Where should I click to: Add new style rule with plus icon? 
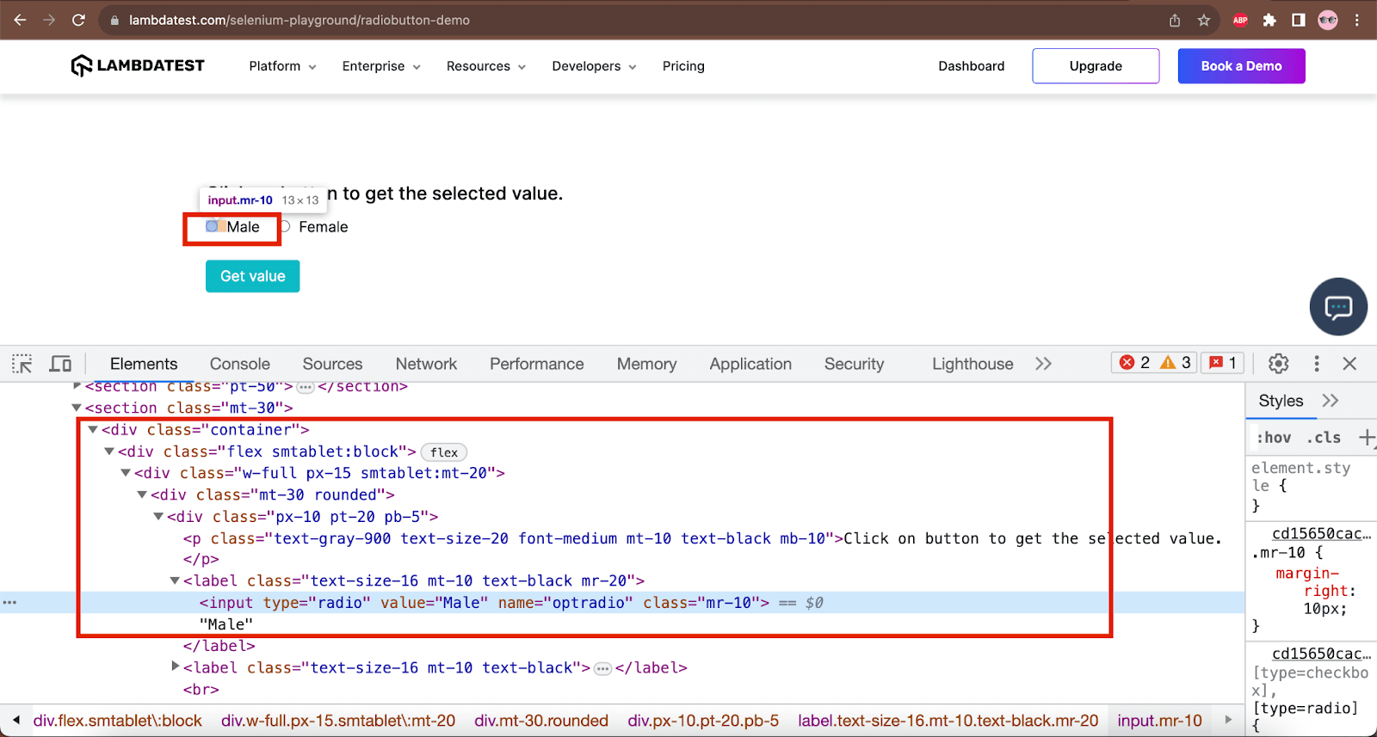coord(1367,438)
